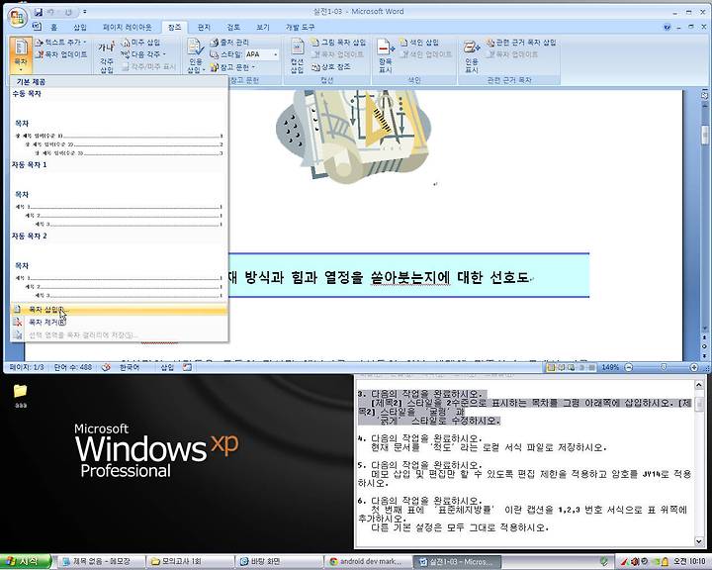The height and width of the screenshot is (570, 712).
Task: Click 색인 삽입 (Insert Index)
Action: 419,43
